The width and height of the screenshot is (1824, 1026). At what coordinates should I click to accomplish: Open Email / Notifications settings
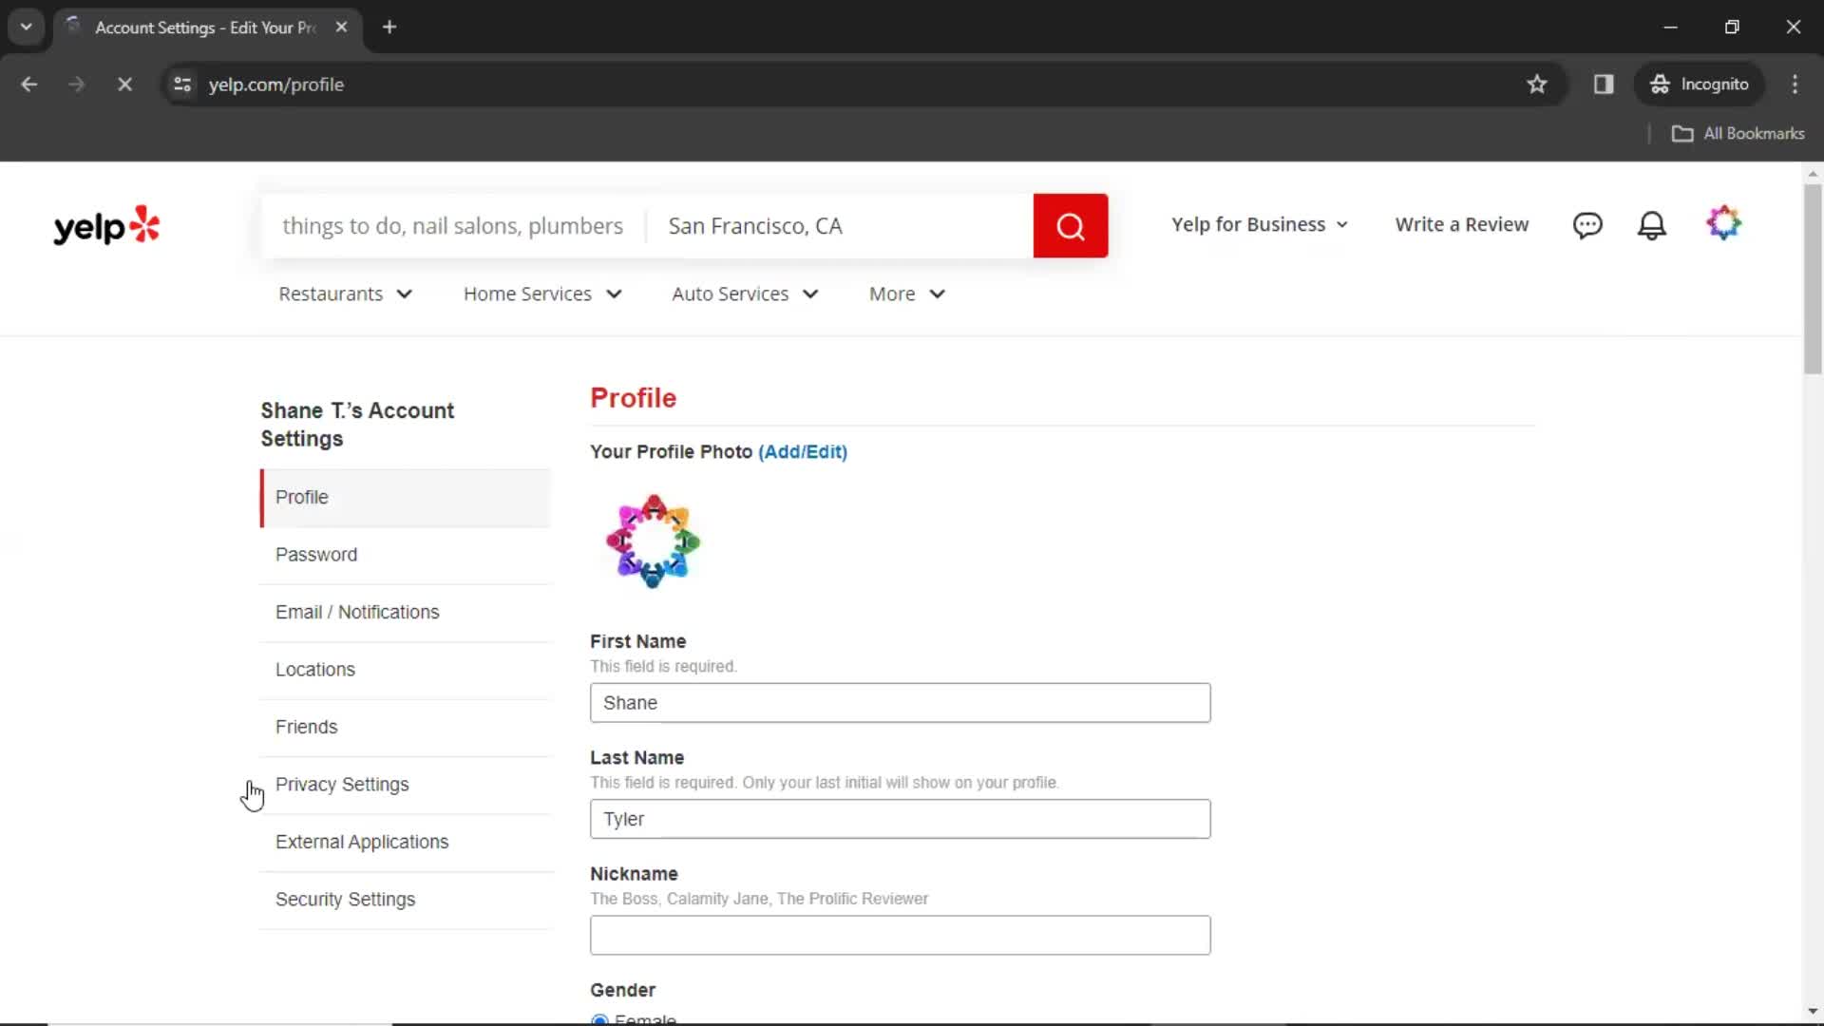pos(406,613)
